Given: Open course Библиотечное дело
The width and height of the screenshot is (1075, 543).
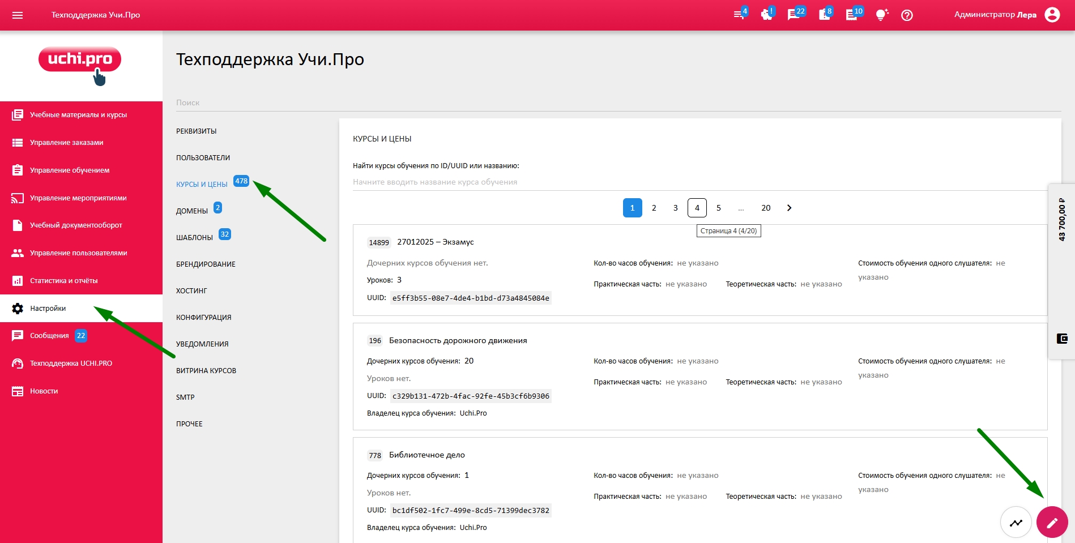Looking at the screenshot, I should [x=427, y=455].
